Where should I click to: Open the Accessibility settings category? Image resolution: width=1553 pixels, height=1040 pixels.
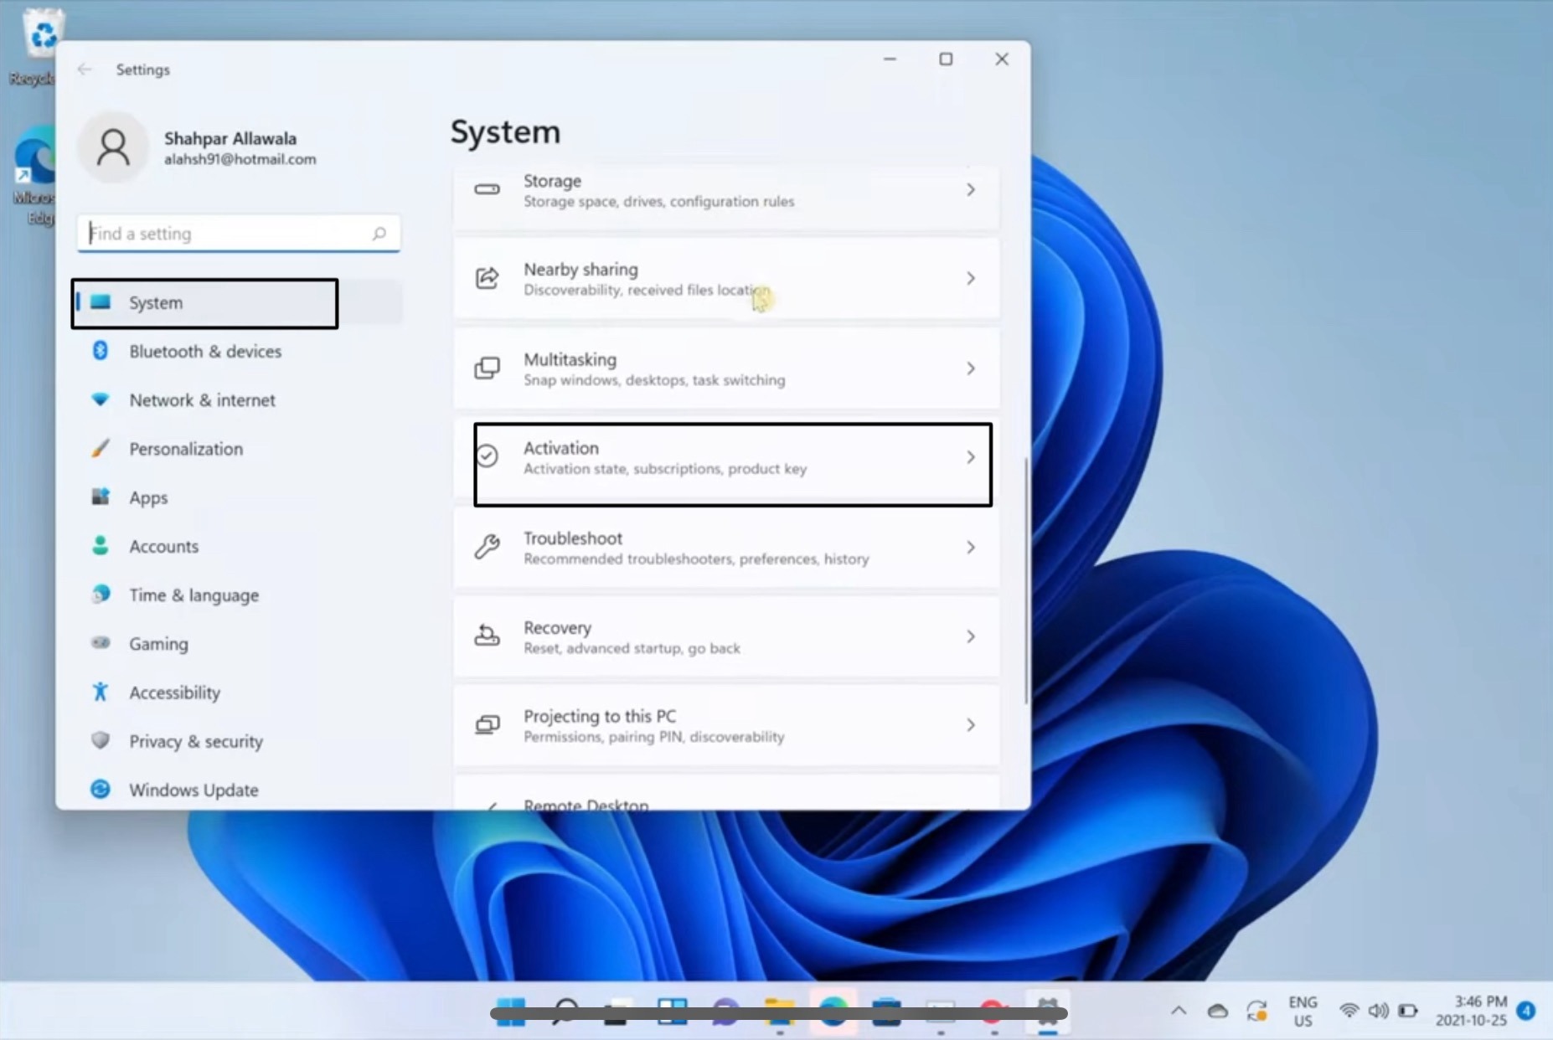tap(240, 692)
